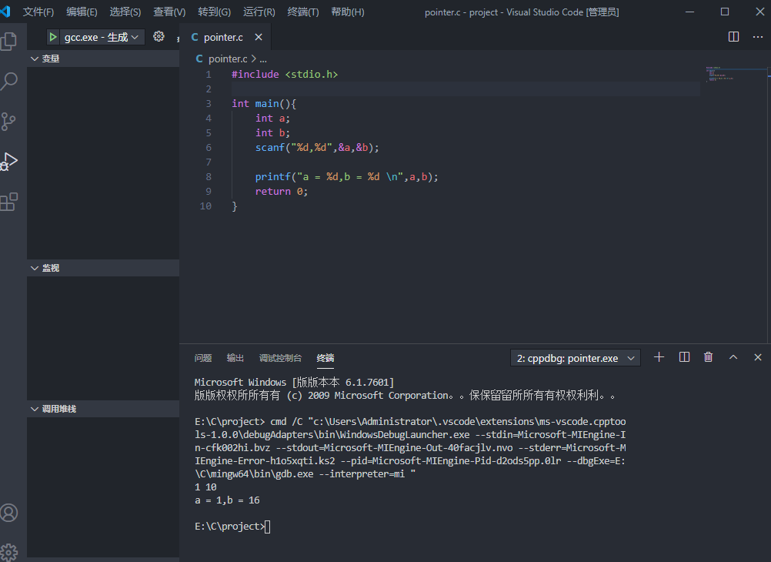The width and height of the screenshot is (771, 562).
Task: Open the 编辑(E) menu
Action: coord(82,12)
